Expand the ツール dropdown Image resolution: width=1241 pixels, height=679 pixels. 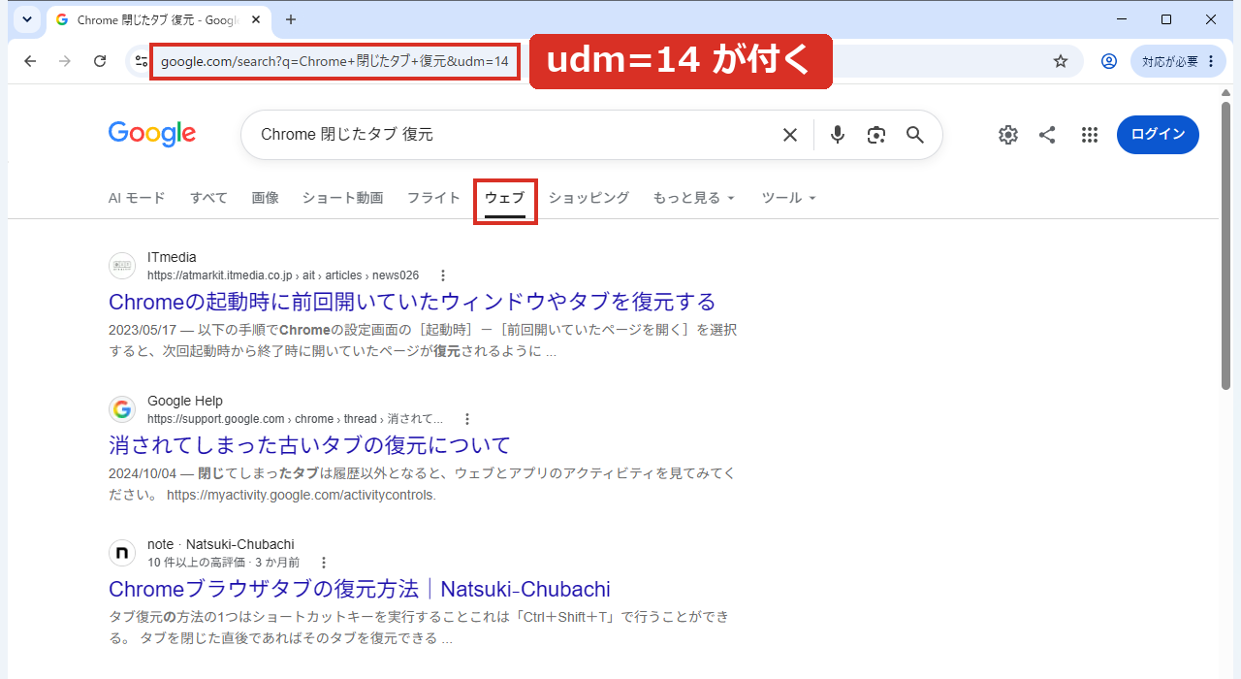[789, 198]
